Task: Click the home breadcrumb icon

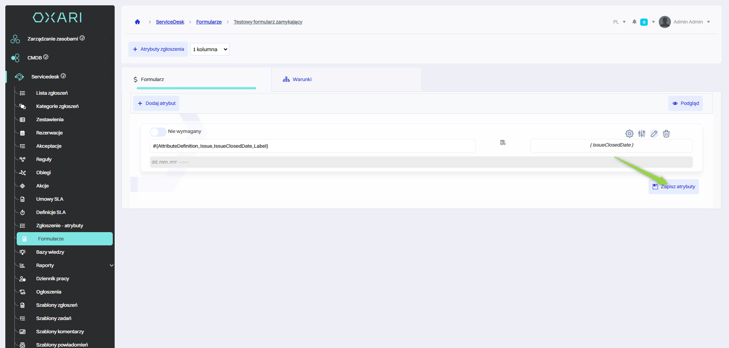Action: [137, 22]
